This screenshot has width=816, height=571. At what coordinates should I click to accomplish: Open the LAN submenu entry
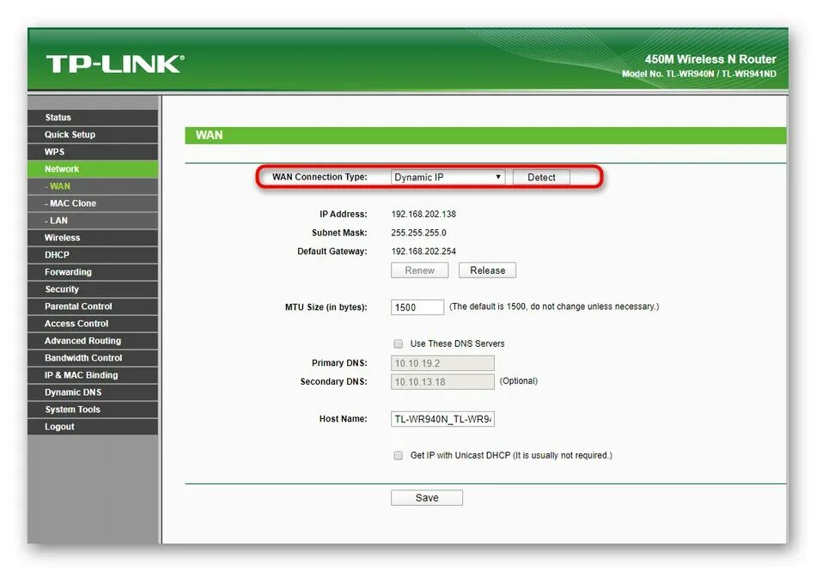click(93, 221)
